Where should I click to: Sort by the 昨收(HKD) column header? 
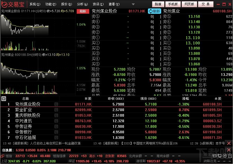click(116, 99)
